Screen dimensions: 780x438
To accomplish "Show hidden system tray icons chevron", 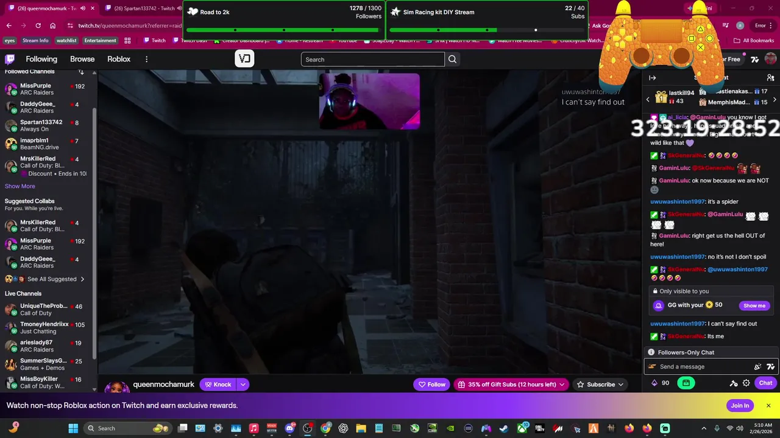I will point(704,428).
